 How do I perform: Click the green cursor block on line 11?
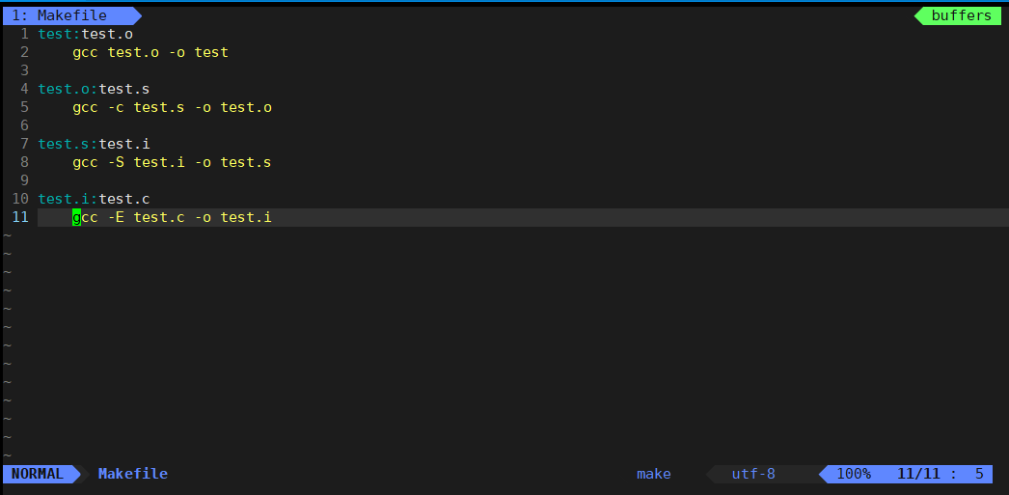76,217
